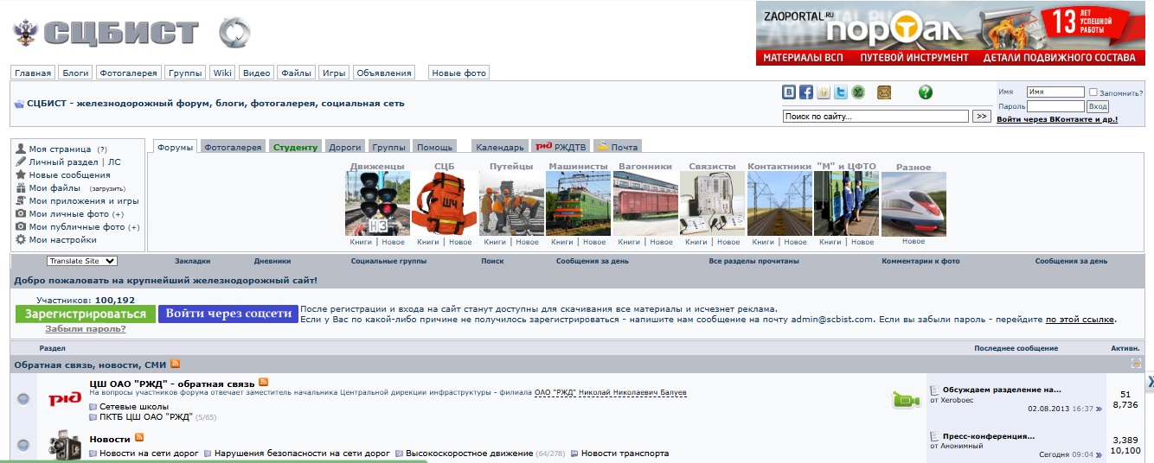Expand the side panel arrow on right edge
Viewport: 1154px width, 463px height.
1149,382
